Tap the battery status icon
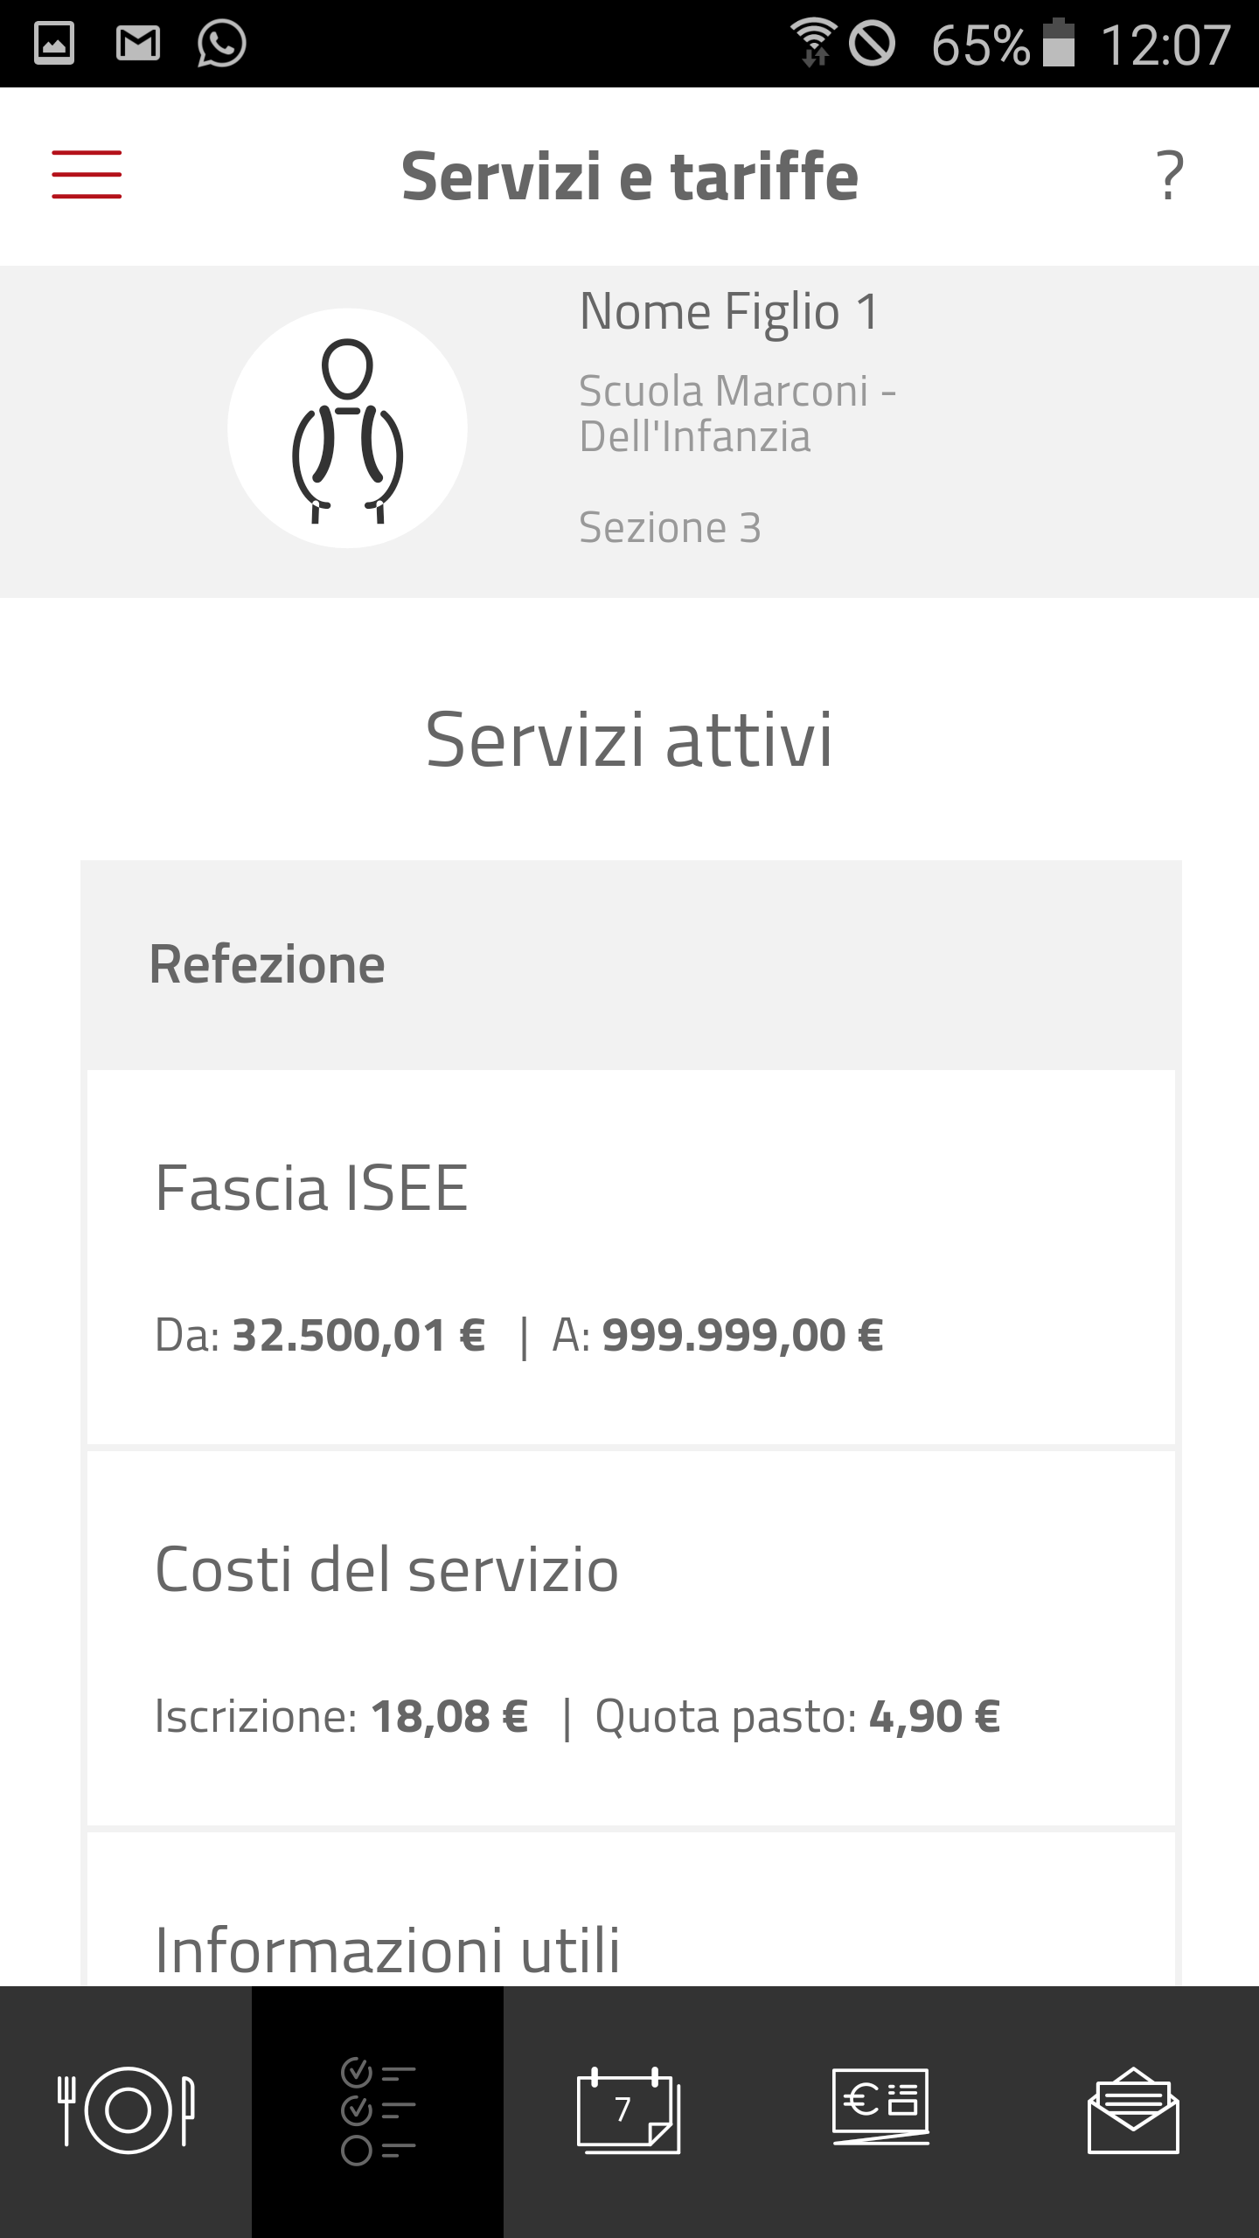 (x=1059, y=43)
